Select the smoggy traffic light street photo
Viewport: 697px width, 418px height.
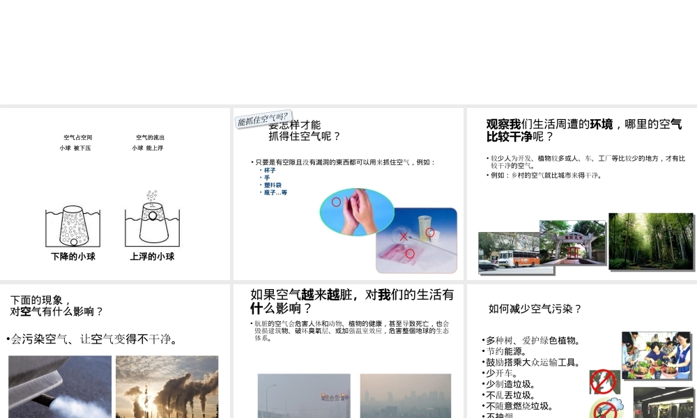[304, 396]
